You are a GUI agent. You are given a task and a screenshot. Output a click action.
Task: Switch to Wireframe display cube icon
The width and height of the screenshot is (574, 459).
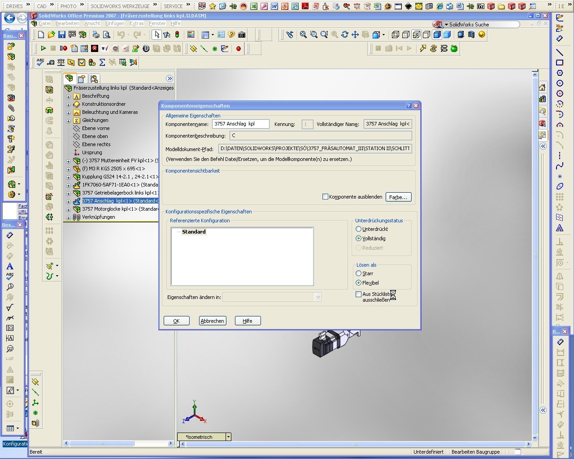(x=396, y=35)
